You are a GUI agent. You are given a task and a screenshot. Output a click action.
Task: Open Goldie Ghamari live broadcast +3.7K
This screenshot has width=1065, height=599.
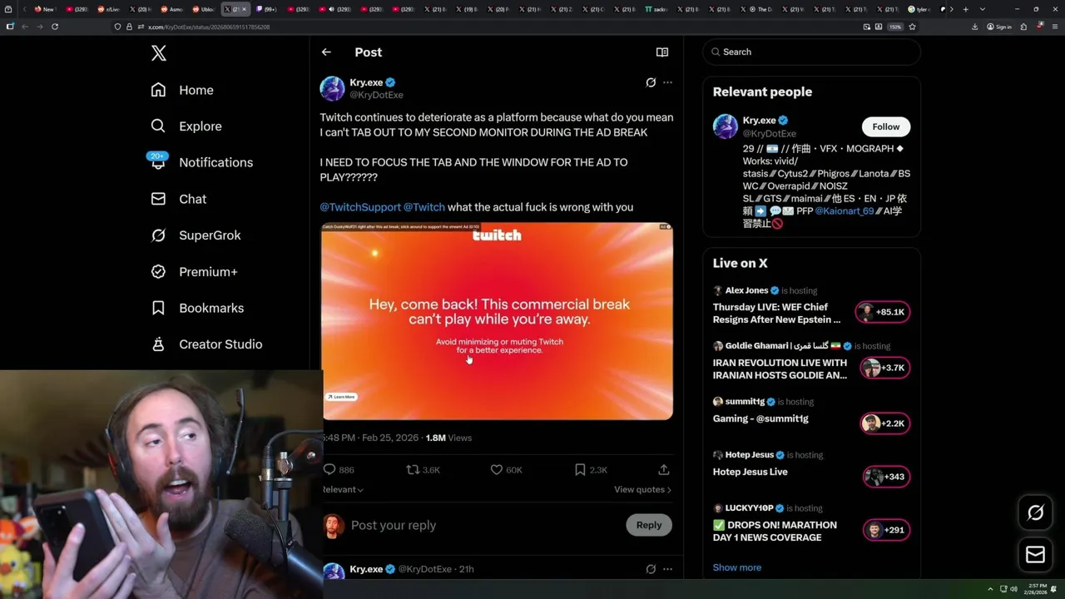[x=811, y=362]
